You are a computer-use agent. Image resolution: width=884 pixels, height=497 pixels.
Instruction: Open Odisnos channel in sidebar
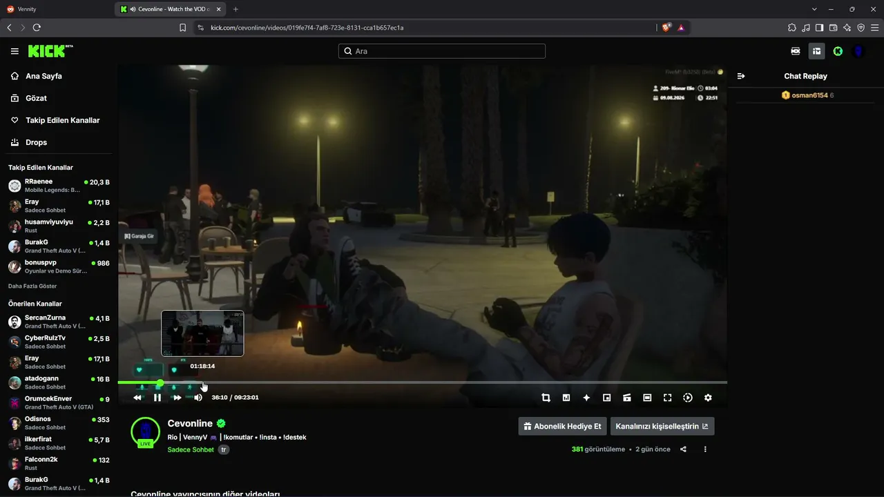pyautogui.click(x=59, y=423)
